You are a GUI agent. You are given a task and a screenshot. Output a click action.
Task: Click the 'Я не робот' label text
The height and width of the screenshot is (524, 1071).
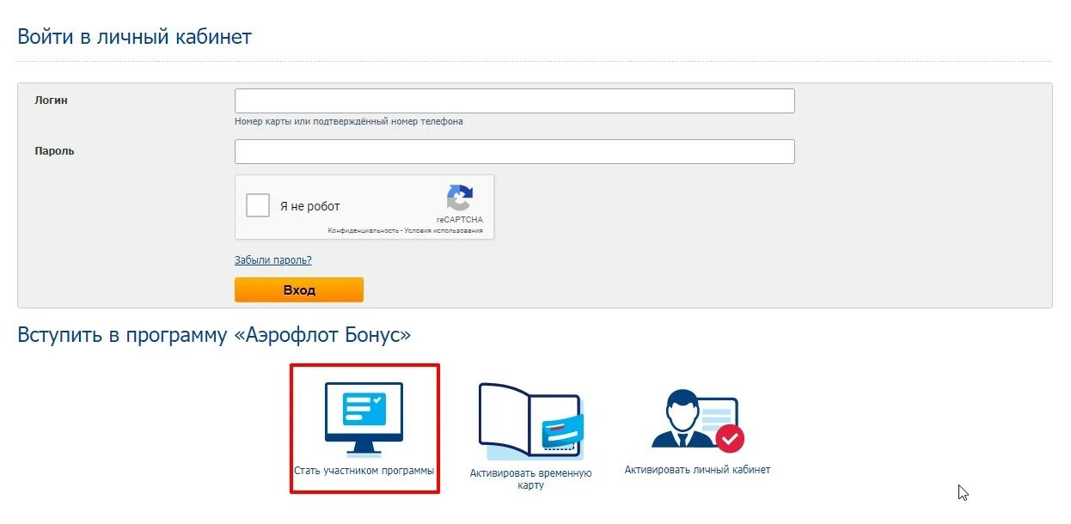(309, 206)
